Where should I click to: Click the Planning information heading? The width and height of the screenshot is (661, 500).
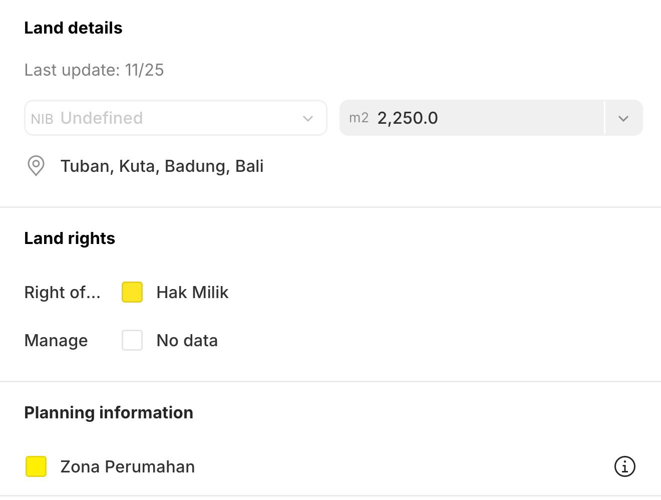point(109,413)
